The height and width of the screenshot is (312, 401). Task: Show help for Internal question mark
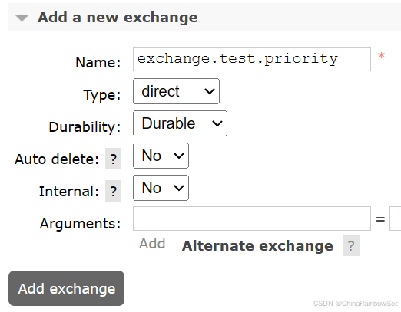pyautogui.click(x=113, y=191)
